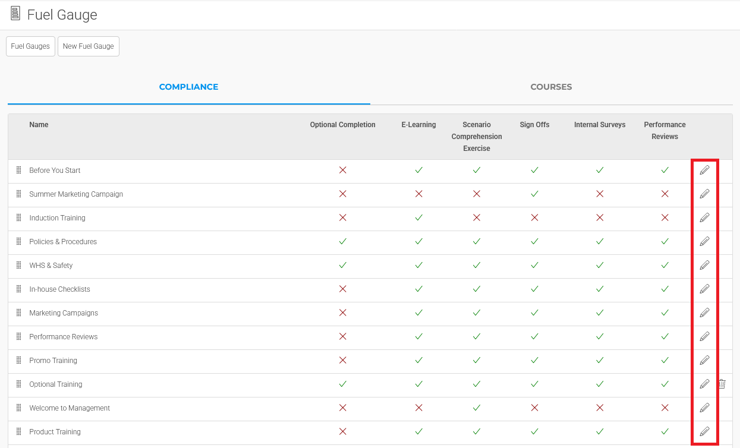The height and width of the screenshot is (448, 740).
Task: Toggle E-Learning for Summer Marketing Campaign
Action: [x=418, y=194]
